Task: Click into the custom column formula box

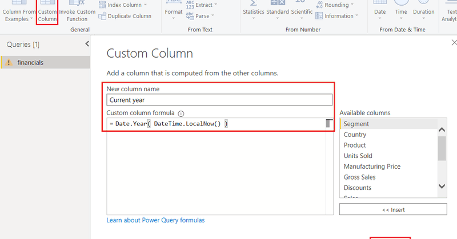Action: (217, 166)
